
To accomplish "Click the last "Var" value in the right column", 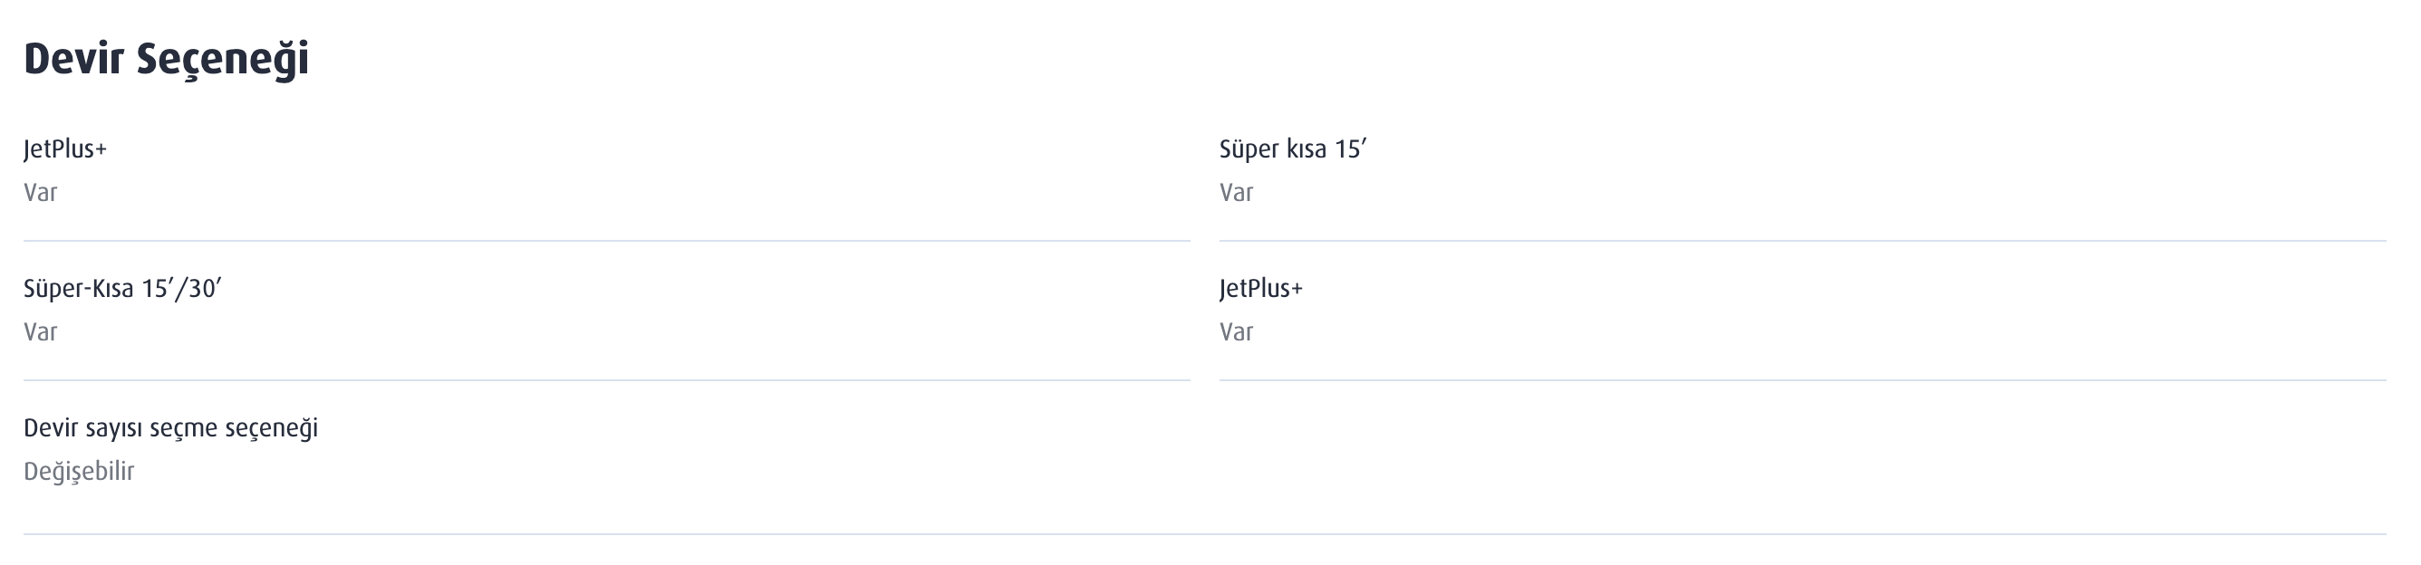I will pyautogui.click(x=1236, y=331).
